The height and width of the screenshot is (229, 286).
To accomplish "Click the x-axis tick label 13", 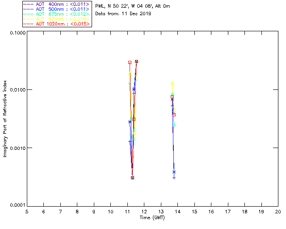I will tap(161, 212).
